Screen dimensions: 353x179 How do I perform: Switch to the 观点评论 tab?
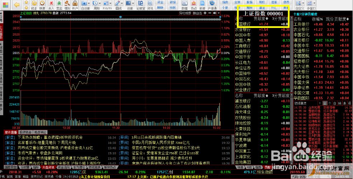(x=40, y=132)
